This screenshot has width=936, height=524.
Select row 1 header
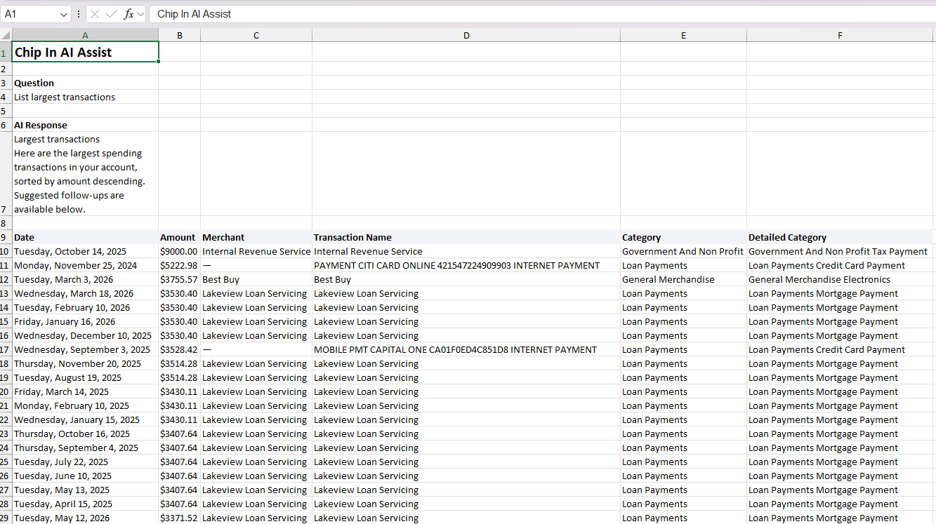click(6, 52)
